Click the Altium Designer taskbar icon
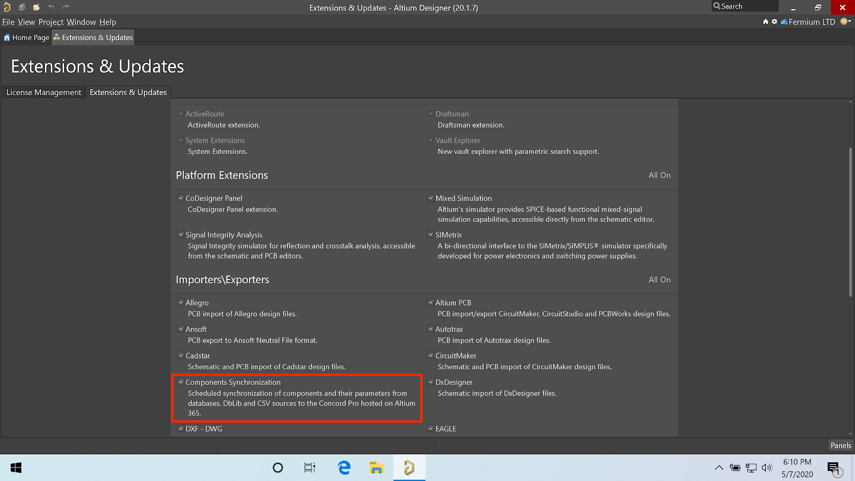The width and height of the screenshot is (855, 481). 409,468
